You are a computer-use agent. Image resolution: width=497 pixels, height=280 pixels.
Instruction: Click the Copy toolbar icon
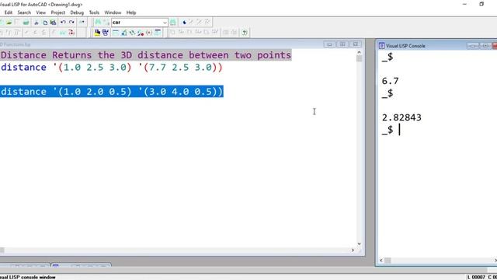click(x=45, y=23)
